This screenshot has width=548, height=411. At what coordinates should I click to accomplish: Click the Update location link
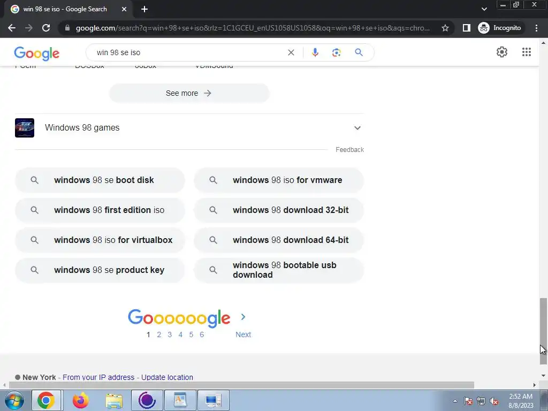coord(167,377)
